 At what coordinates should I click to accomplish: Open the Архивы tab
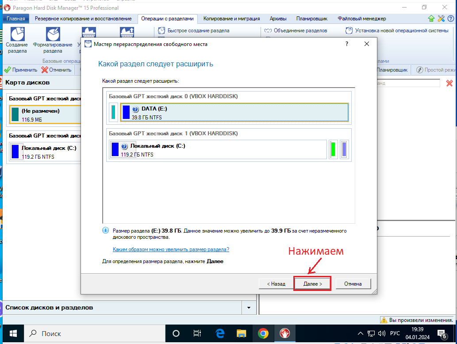[x=278, y=19]
